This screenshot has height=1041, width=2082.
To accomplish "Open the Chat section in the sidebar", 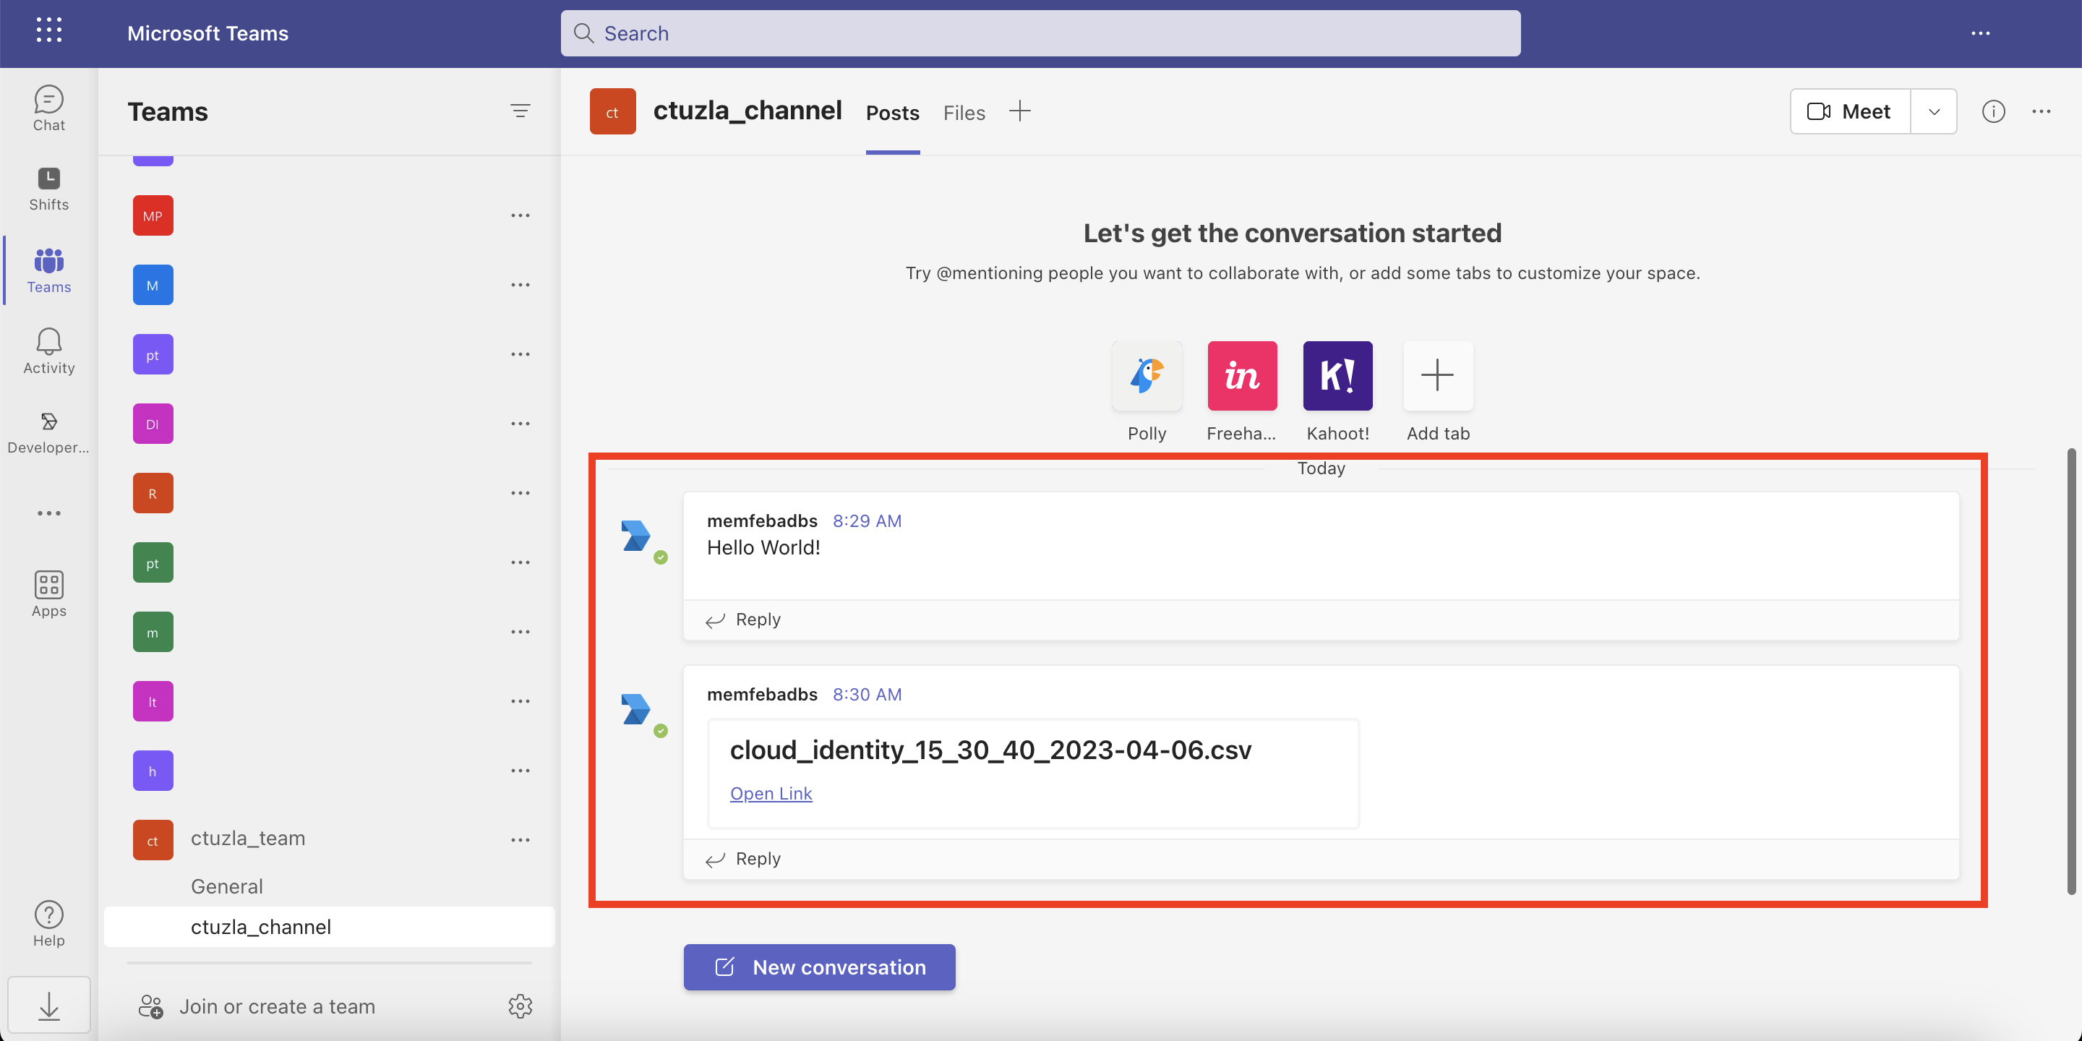I will point(48,108).
